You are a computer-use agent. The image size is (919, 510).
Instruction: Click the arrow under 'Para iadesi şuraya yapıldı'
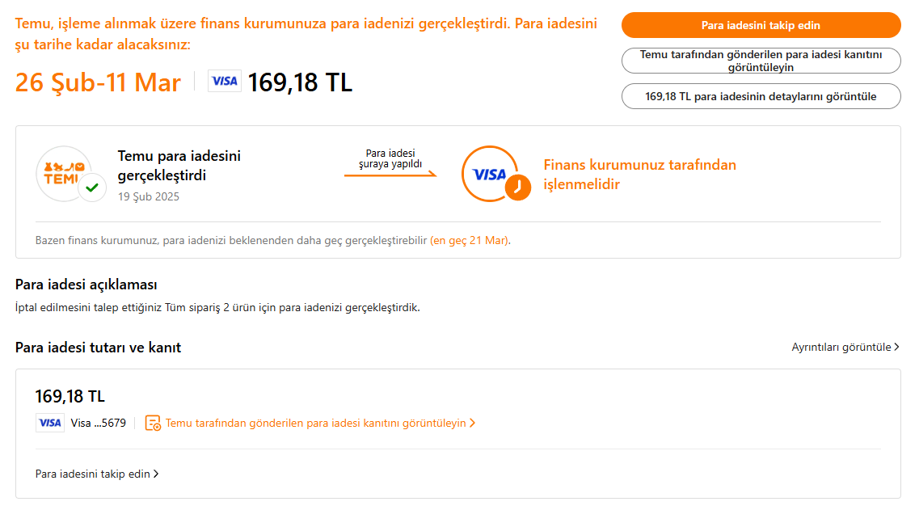(391, 174)
